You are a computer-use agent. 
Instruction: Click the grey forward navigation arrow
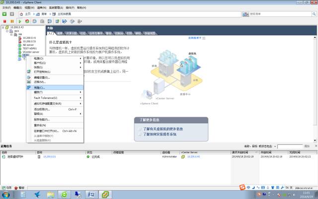[x=12, y=14]
